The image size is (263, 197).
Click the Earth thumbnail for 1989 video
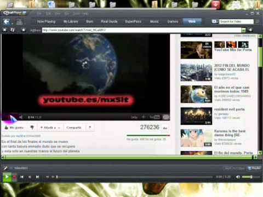pyautogui.click(x=196, y=94)
